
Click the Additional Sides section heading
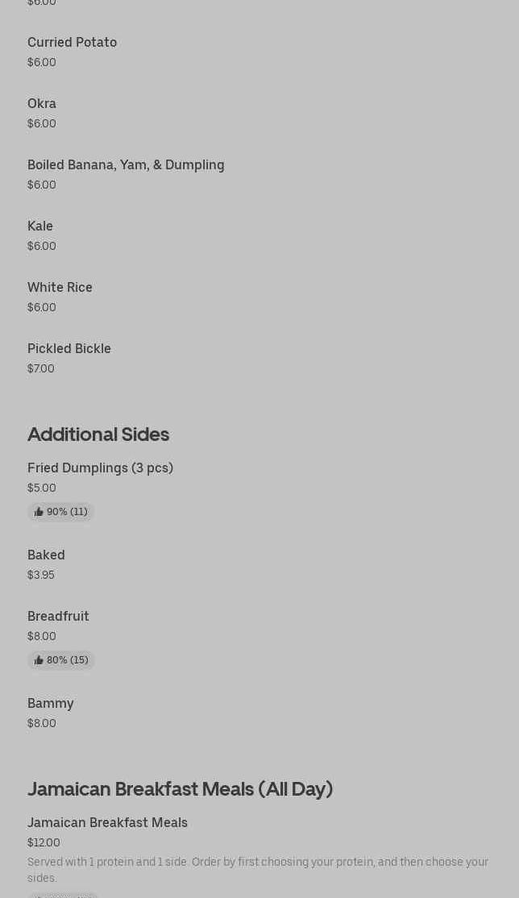coord(98,434)
